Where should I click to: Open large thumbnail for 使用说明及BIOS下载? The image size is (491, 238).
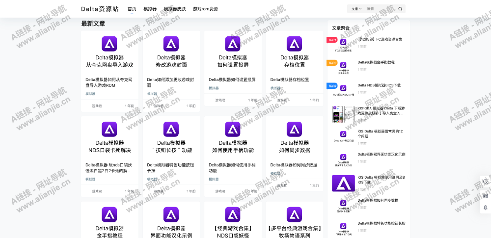(x=343, y=183)
